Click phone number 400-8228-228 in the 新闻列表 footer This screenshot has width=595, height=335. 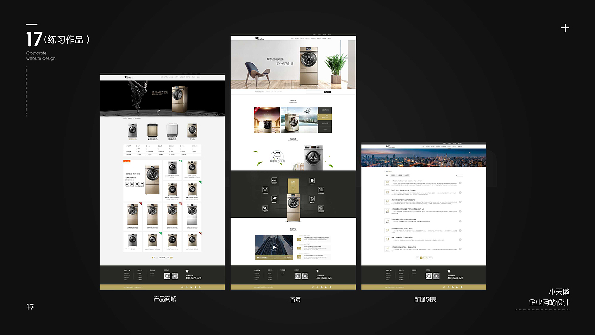coord(455,278)
